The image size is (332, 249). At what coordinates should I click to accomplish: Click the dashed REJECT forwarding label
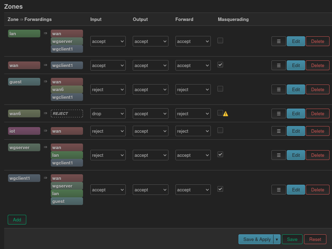coord(67,113)
